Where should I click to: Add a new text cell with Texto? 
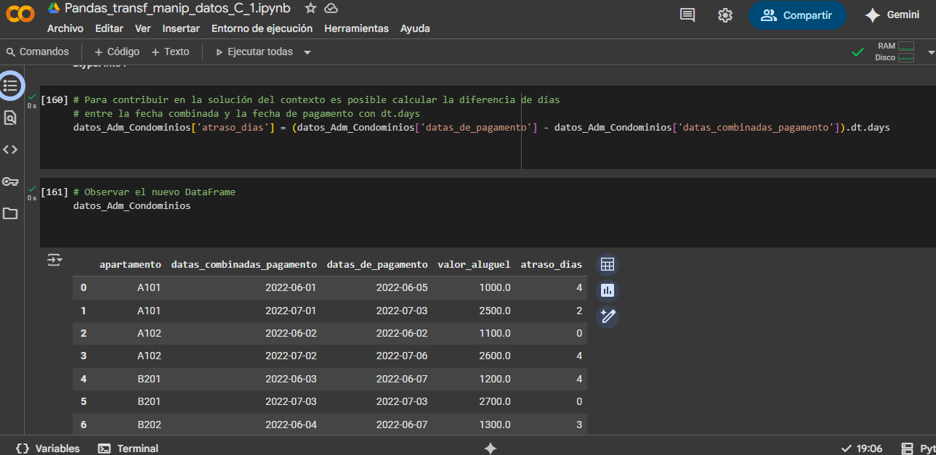[170, 52]
